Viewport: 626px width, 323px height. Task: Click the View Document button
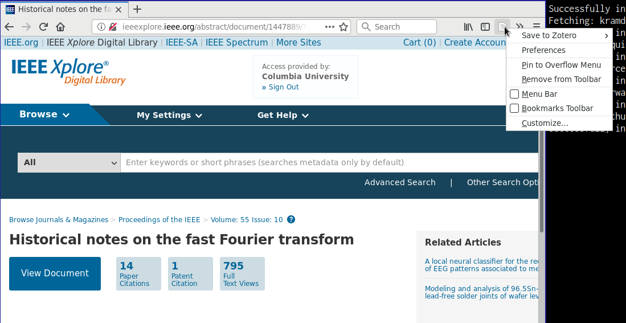(x=55, y=273)
